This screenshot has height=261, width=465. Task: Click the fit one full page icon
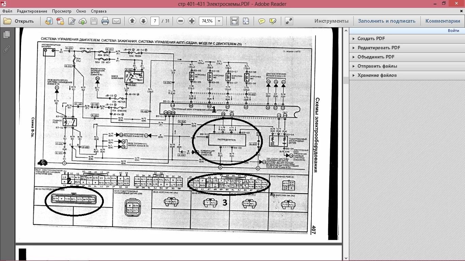click(x=246, y=21)
